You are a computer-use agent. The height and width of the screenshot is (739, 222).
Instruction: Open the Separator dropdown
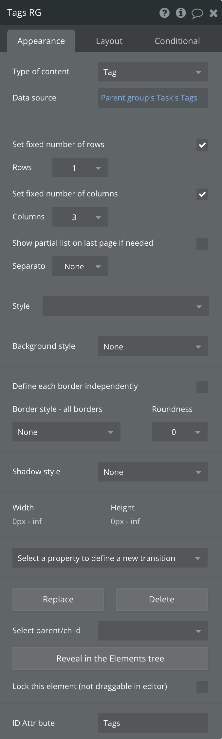click(x=80, y=266)
